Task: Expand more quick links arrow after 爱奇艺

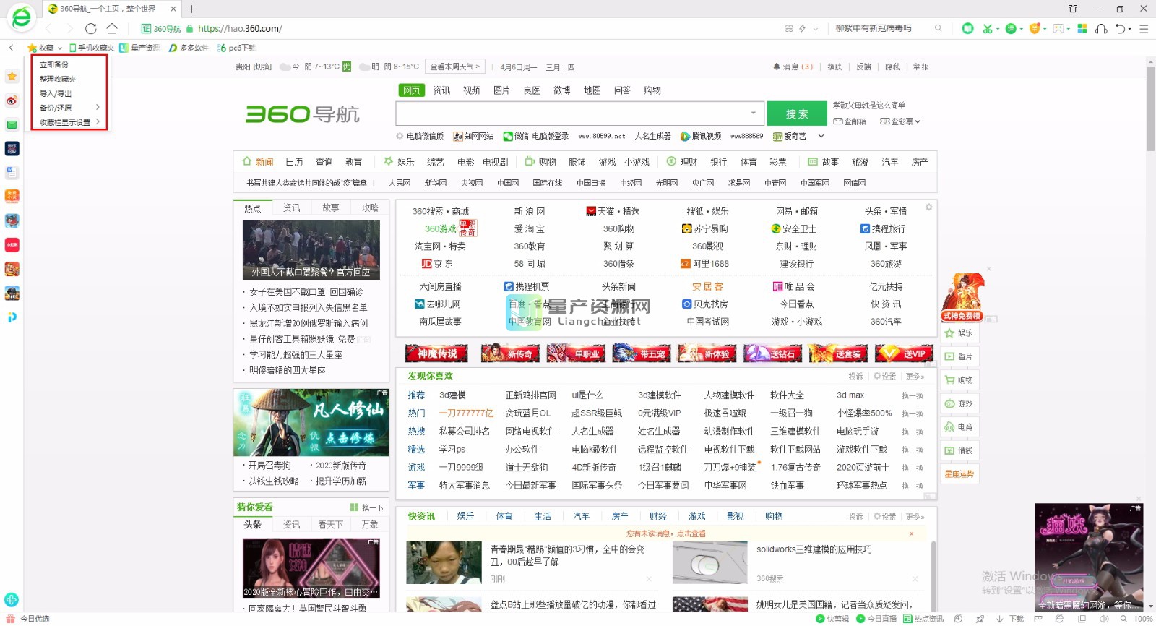Action: coord(821,136)
